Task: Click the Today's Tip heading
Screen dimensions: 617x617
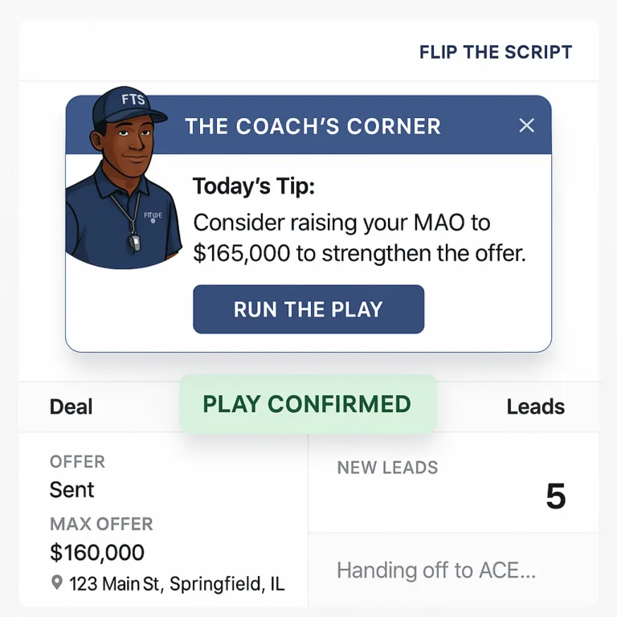Action: [x=254, y=187]
